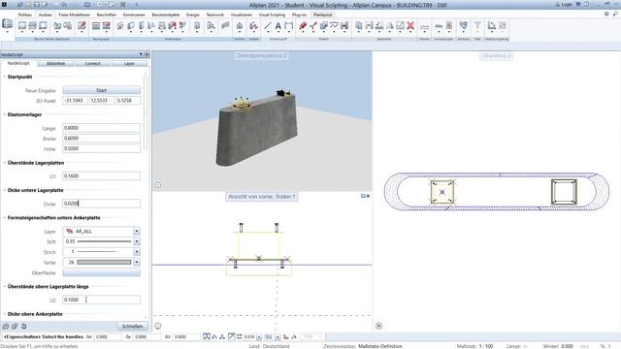621x349 pixels.
Task: Click the save favorite icon at panel bottom
Action: point(15,327)
